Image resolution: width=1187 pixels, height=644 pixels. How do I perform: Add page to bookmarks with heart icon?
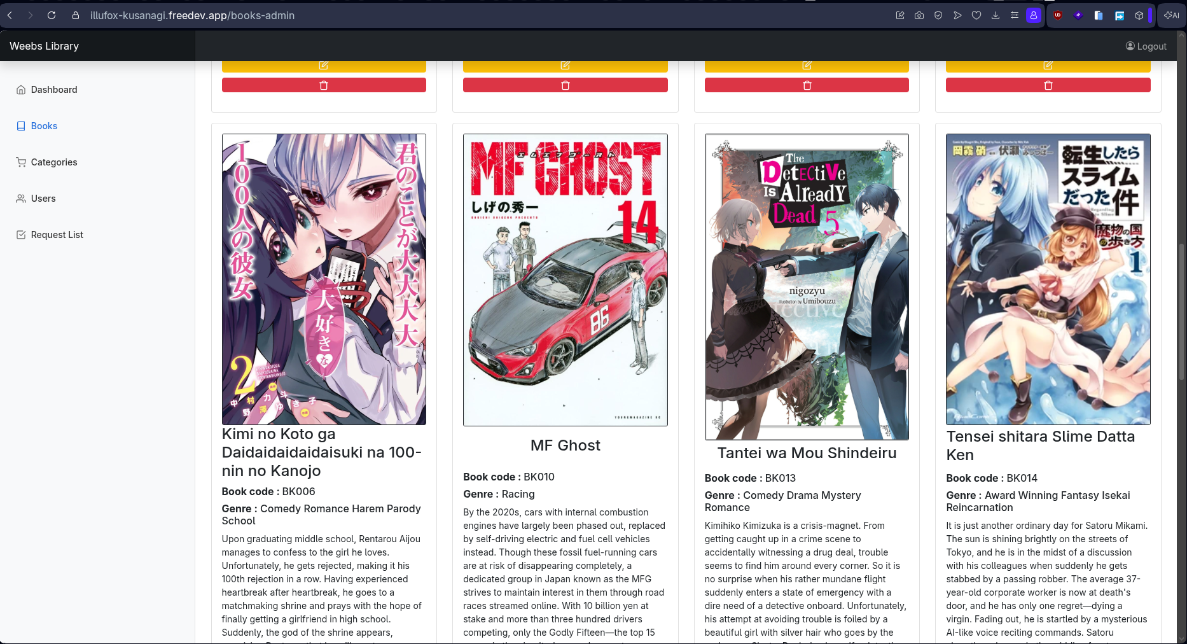click(x=976, y=15)
